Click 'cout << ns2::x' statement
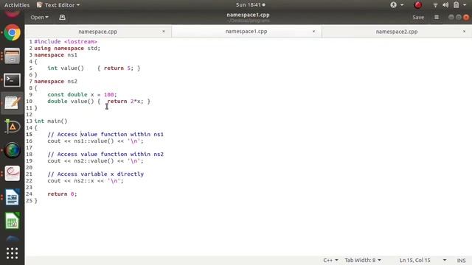This screenshot has width=472, height=265. point(86,180)
